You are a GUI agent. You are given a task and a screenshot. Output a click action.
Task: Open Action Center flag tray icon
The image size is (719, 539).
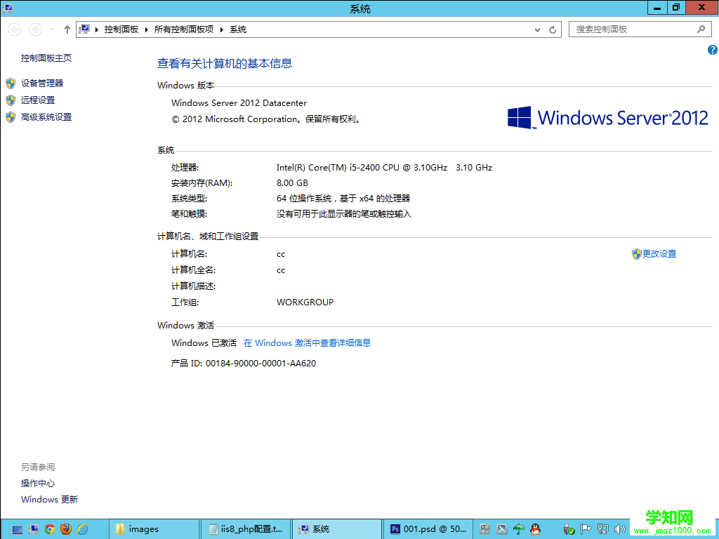(x=586, y=529)
